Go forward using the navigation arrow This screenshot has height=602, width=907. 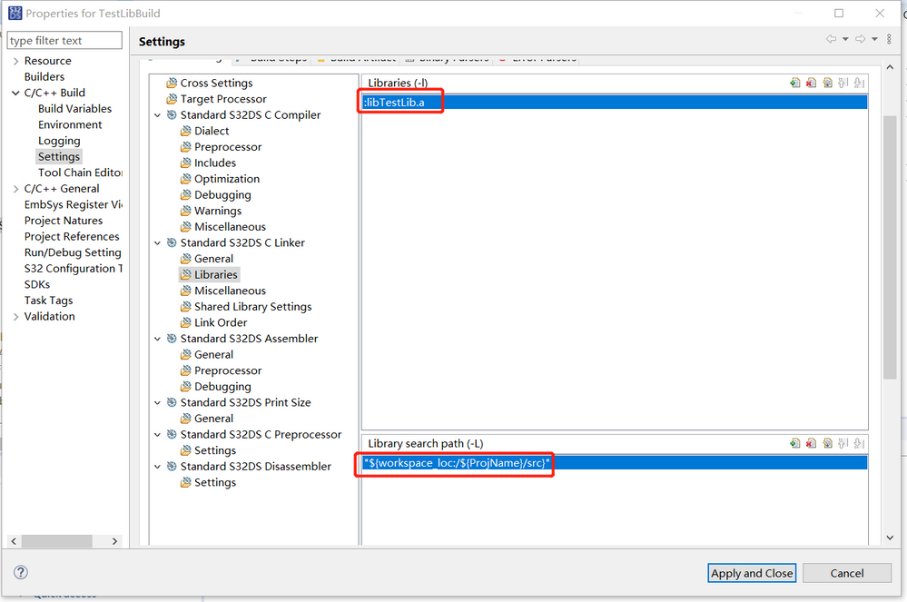point(861,39)
